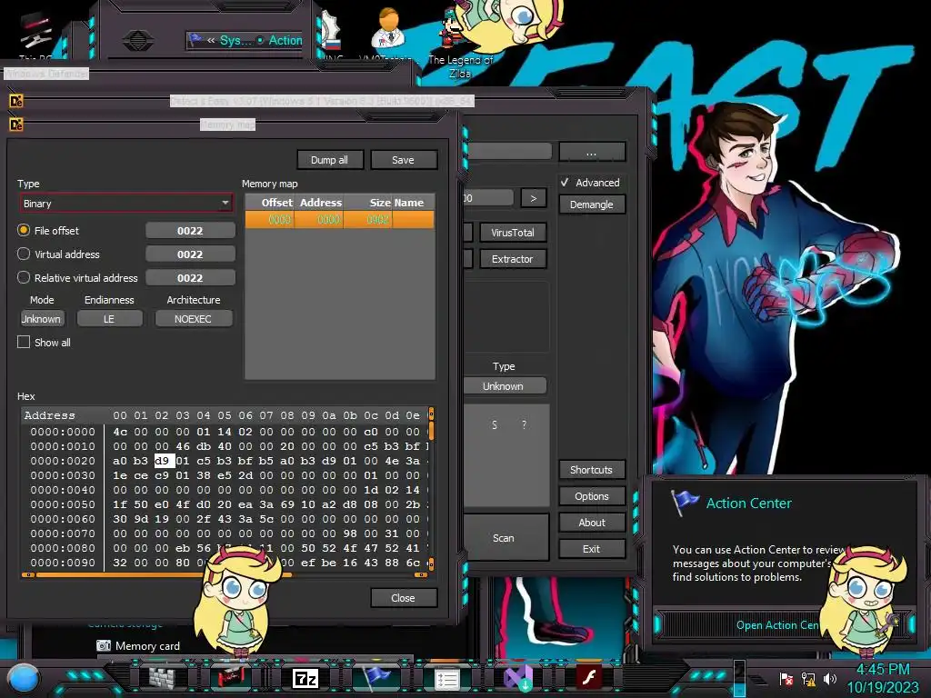This screenshot has width=931, height=698.
Task: Click the File offset value field 0022
Action: [190, 230]
